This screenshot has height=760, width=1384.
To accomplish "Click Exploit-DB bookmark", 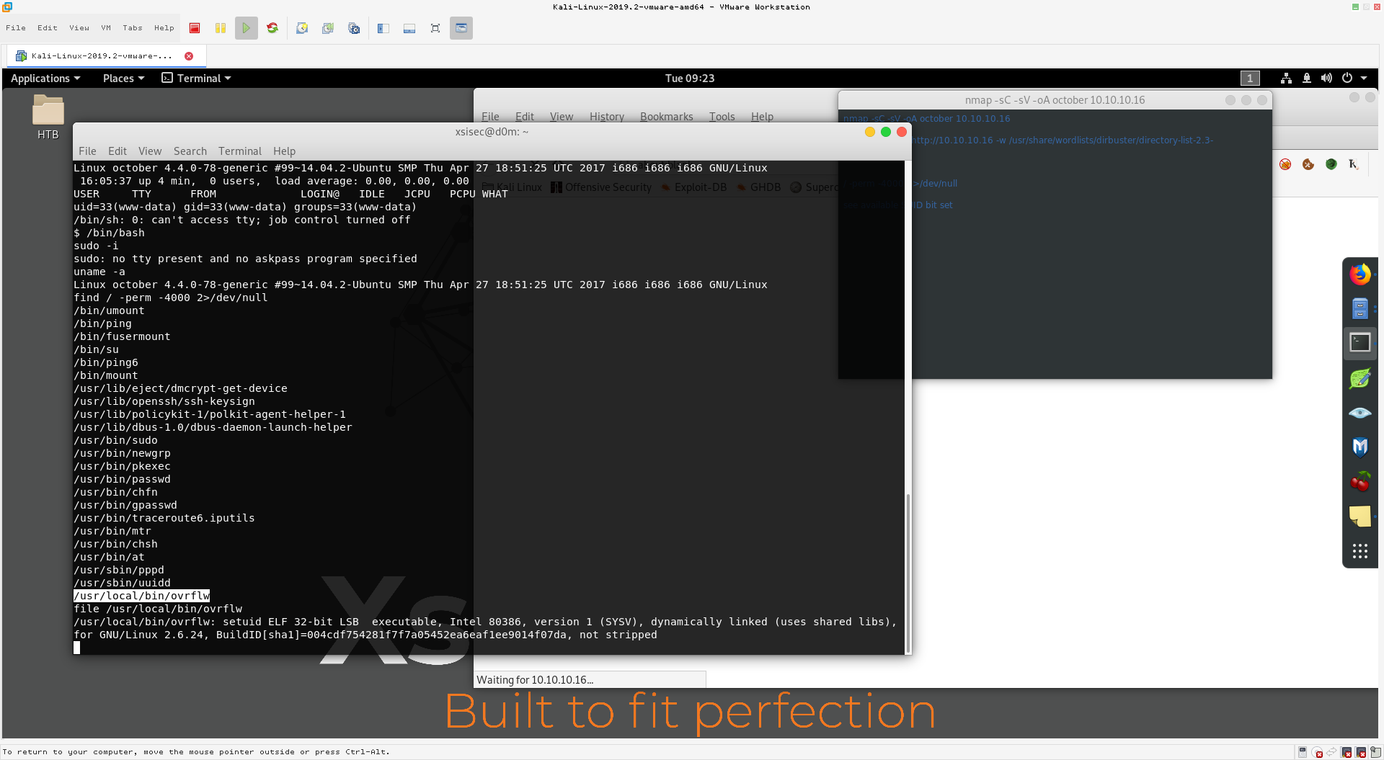I will 694,187.
